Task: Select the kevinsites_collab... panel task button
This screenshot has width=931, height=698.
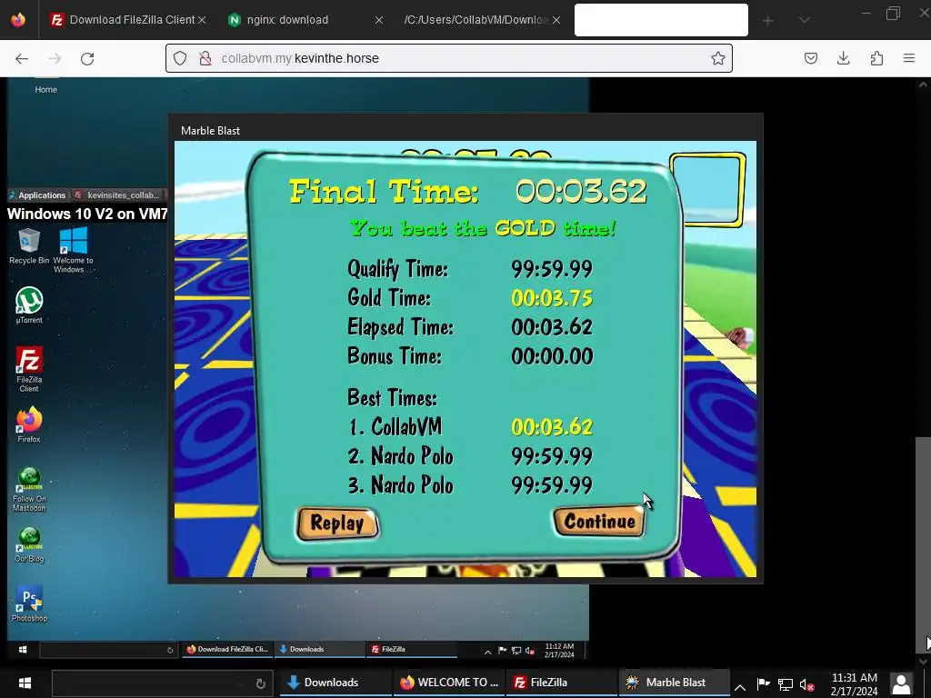Action: (117, 194)
